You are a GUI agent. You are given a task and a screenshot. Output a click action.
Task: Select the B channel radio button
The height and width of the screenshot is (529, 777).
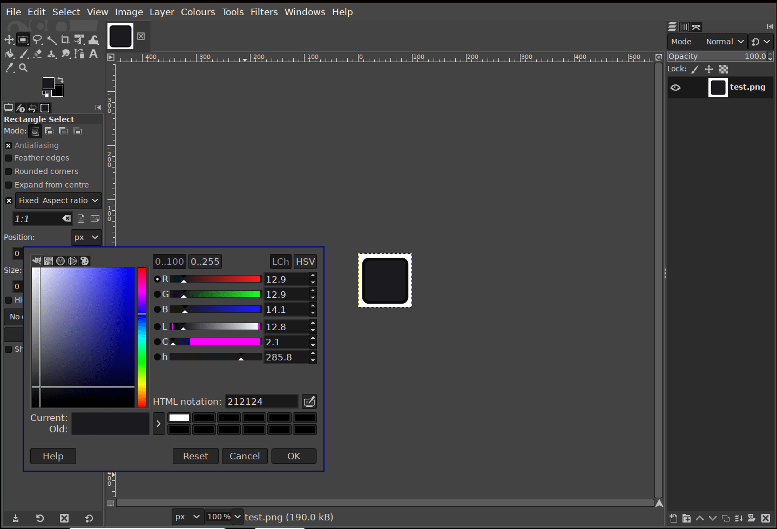pos(157,310)
